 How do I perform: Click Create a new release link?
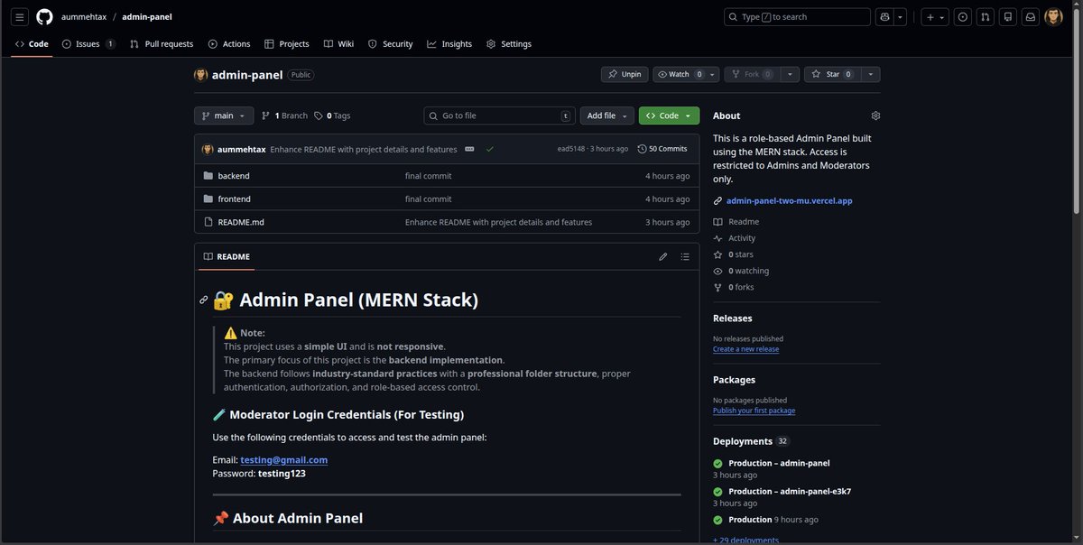pyautogui.click(x=745, y=349)
